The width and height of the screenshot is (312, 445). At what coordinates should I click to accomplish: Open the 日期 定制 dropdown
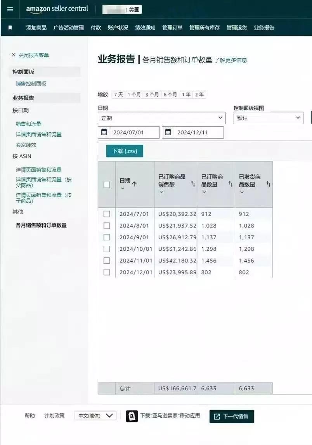162,118
